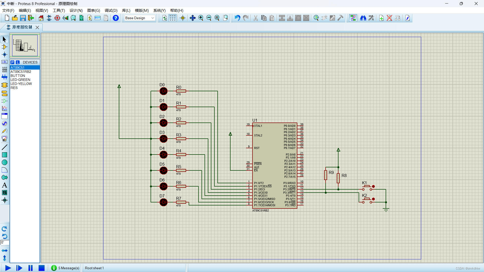Select RES in devices list
Viewport: 484px width, 272px height.
coord(25,88)
